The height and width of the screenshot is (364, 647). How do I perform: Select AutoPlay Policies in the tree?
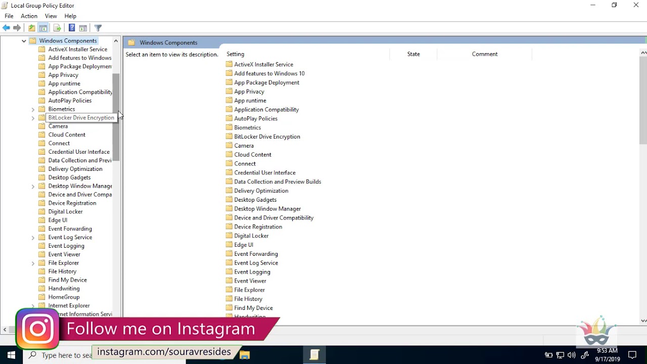pyautogui.click(x=70, y=101)
